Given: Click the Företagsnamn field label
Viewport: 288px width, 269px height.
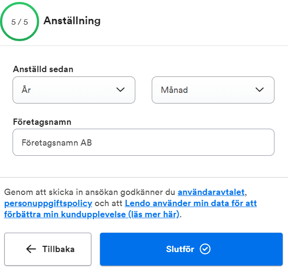Looking at the screenshot, I should click(x=42, y=122).
